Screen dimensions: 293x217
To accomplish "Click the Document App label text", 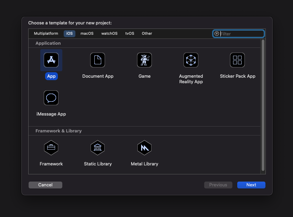I will click(98, 76).
